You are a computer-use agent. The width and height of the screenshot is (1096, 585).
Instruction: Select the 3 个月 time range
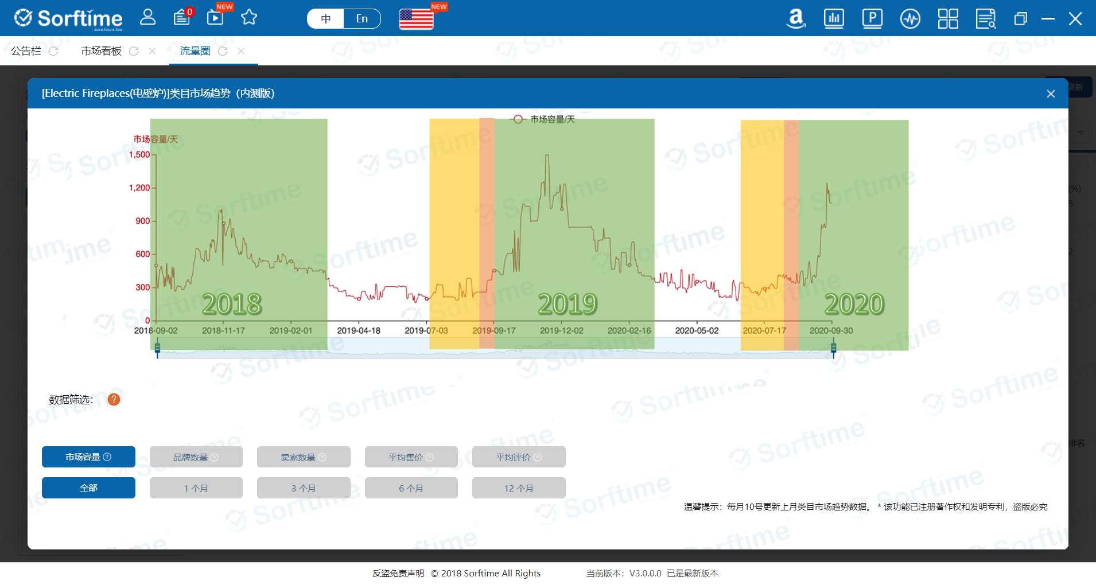point(304,487)
